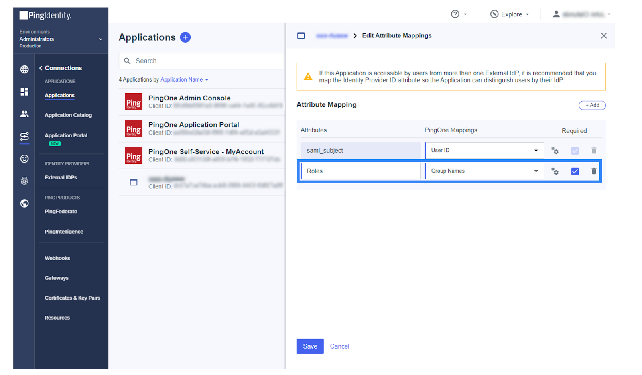Click the PingOne Application Portal Ping logo
The height and width of the screenshot is (375, 642).
click(134, 128)
